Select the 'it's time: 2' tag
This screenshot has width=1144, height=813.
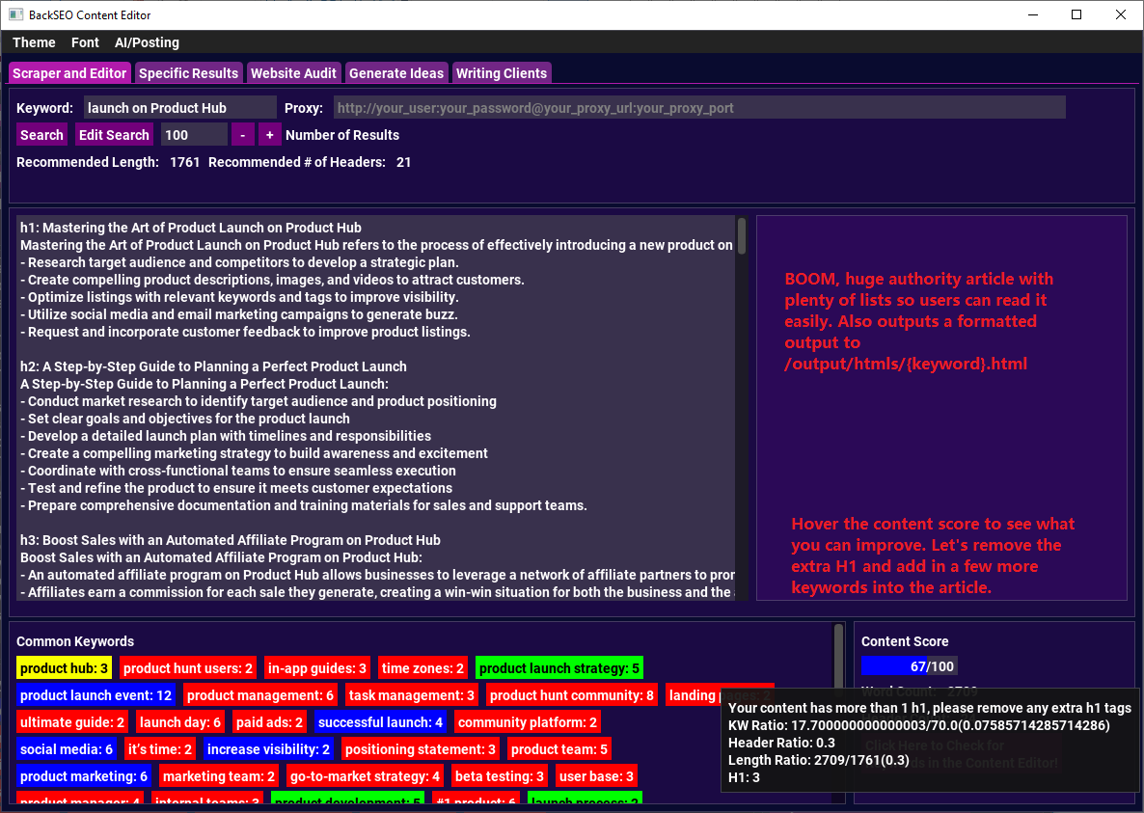click(x=160, y=749)
